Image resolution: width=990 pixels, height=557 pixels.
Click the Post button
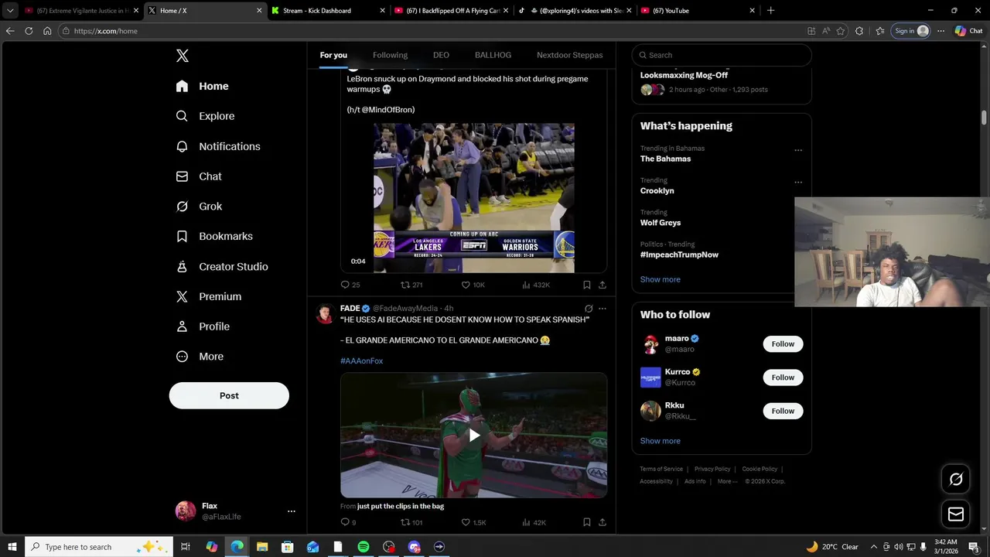pyautogui.click(x=229, y=395)
